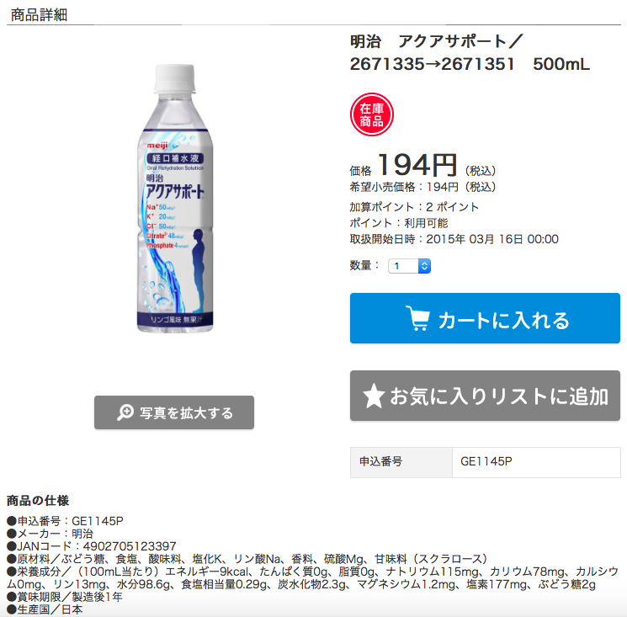Click the Aqua Support bottle product image

(175, 198)
